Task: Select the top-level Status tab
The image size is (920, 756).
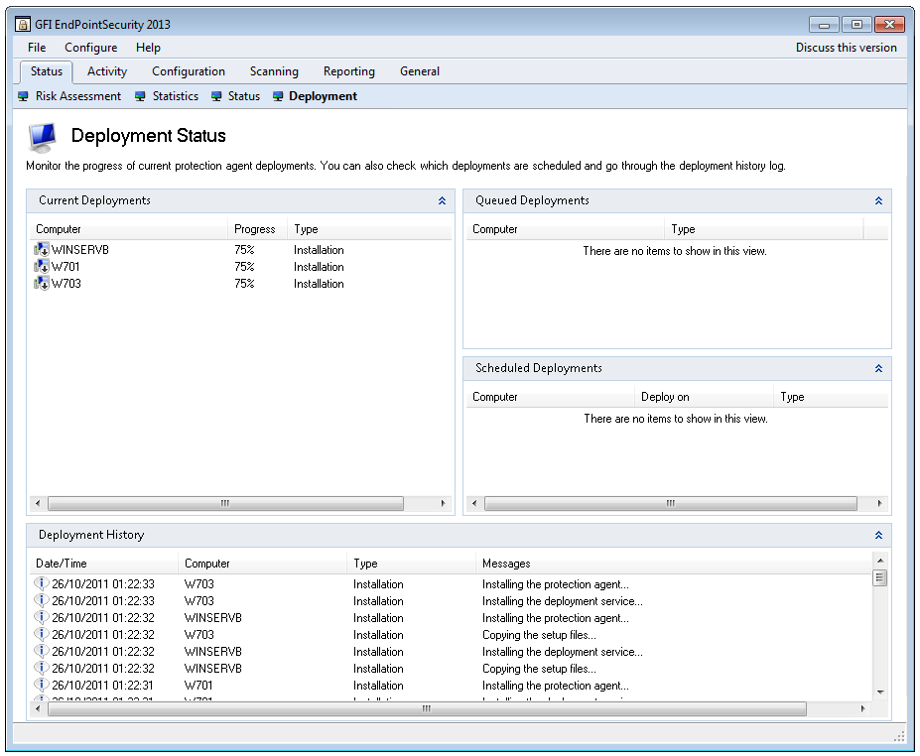Action: coord(47,71)
